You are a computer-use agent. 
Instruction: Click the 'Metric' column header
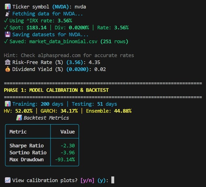click(18, 132)
